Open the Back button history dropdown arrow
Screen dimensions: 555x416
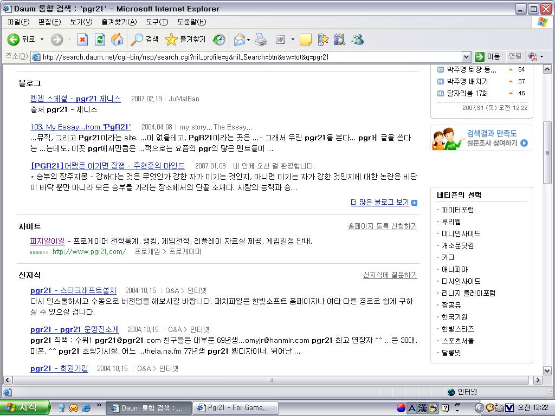(42, 39)
